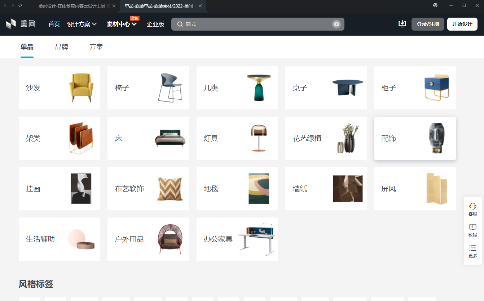Switch to the 方案 tab
Screen dimensions: 484x301
(x=96, y=47)
